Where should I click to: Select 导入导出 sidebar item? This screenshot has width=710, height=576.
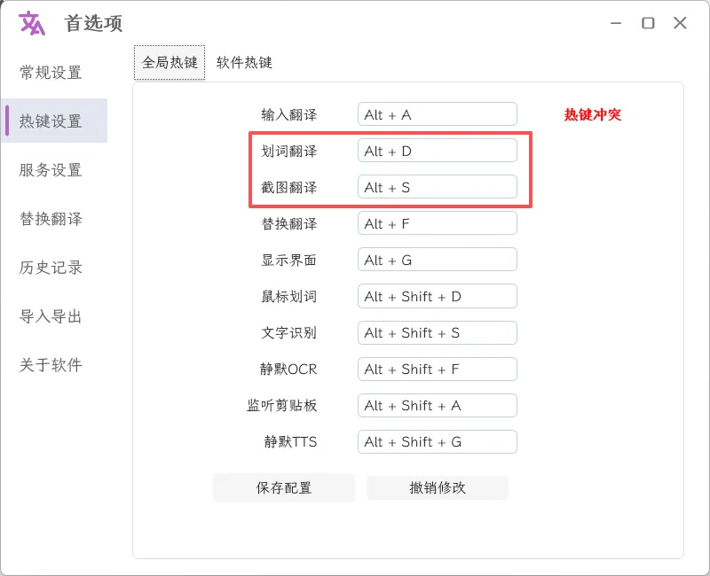(x=51, y=316)
